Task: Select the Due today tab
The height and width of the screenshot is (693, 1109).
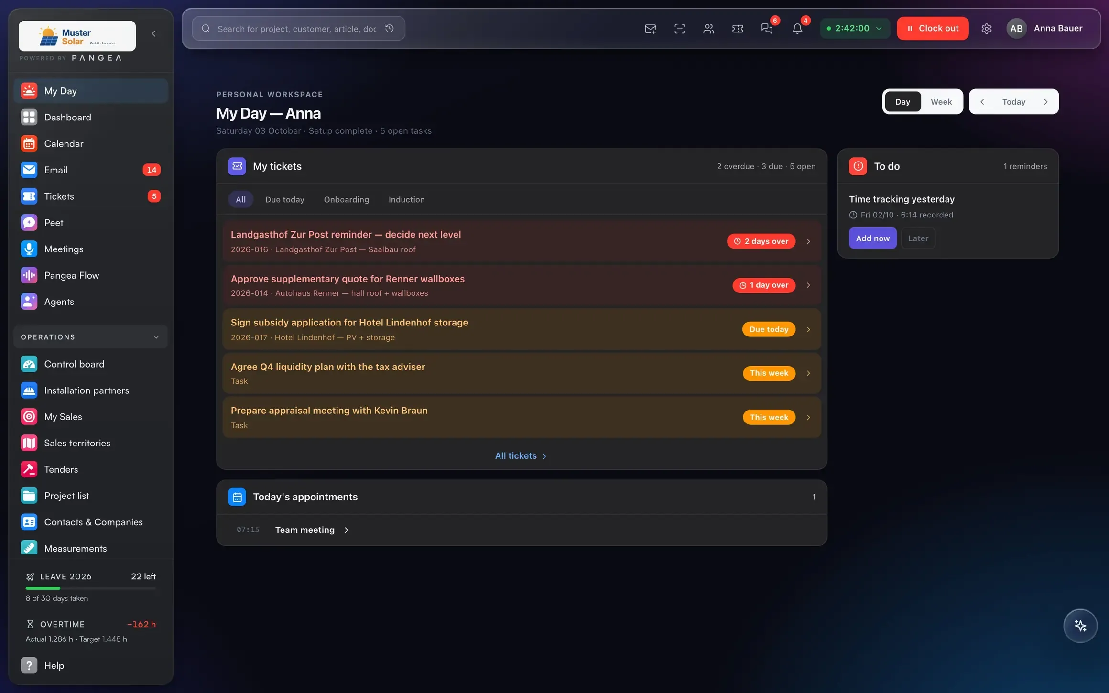Action: (284, 200)
